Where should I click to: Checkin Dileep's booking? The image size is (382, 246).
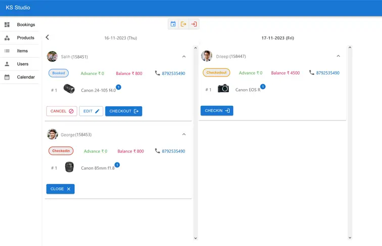click(x=217, y=110)
